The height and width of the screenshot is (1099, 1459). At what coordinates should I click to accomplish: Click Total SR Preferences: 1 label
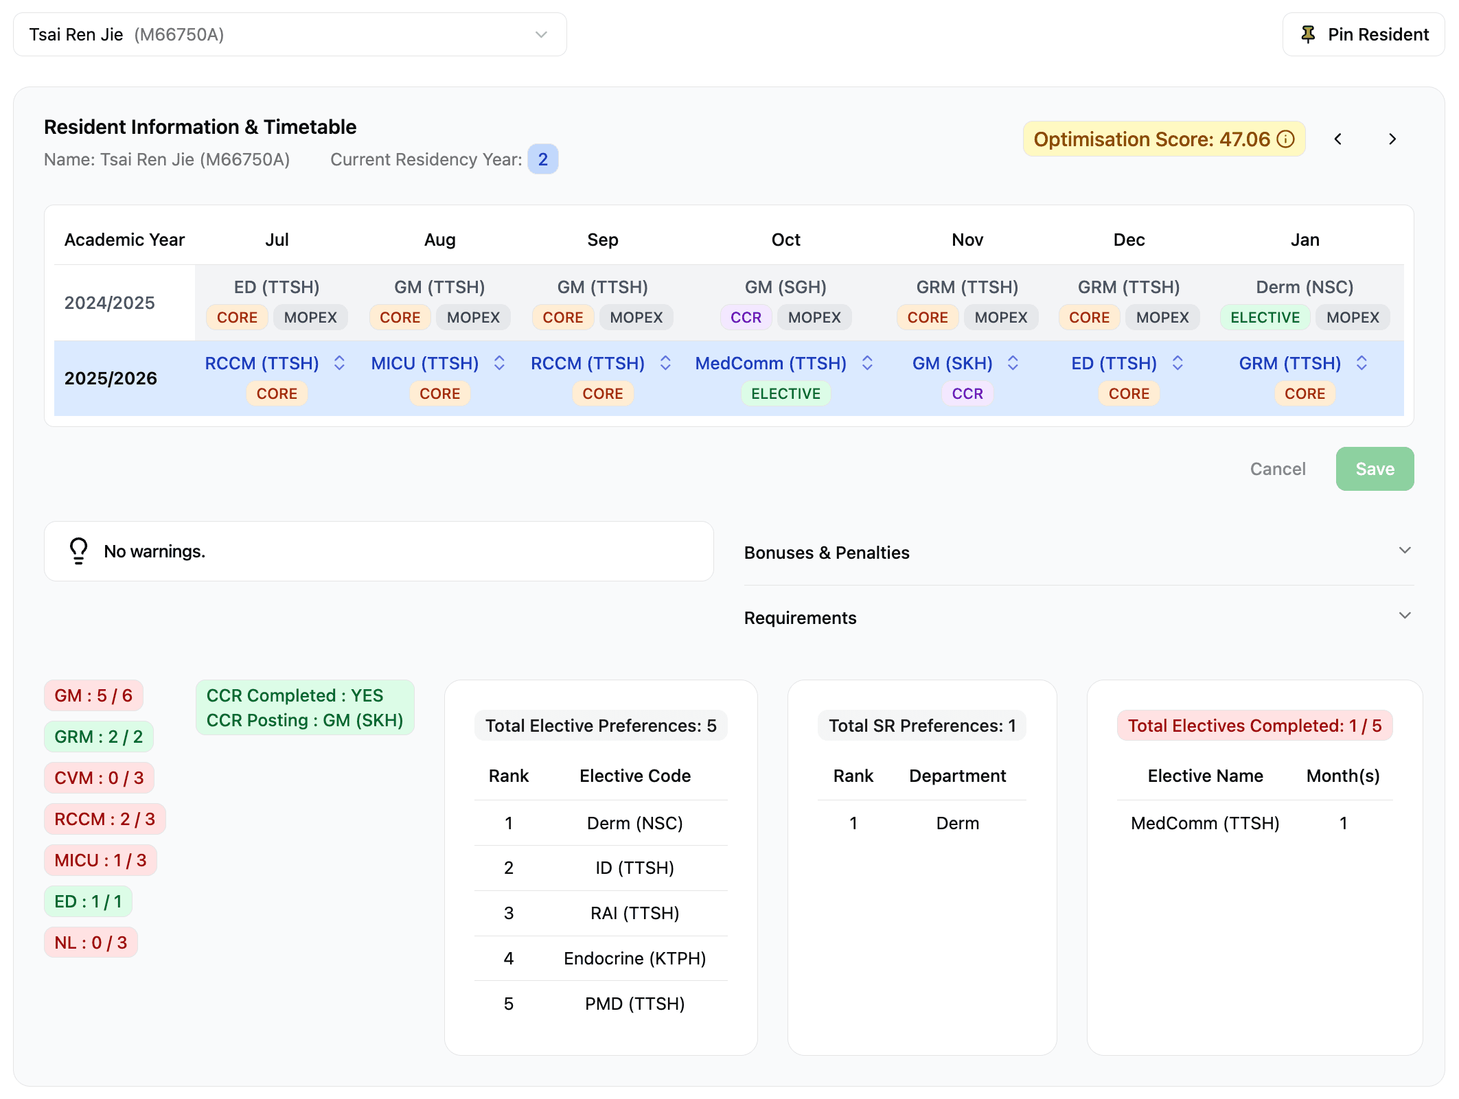pos(922,726)
